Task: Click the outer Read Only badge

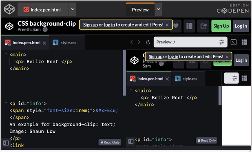Action: (x=110, y=142)
